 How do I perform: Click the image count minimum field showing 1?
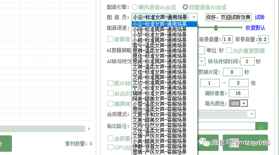coord(210,83)
